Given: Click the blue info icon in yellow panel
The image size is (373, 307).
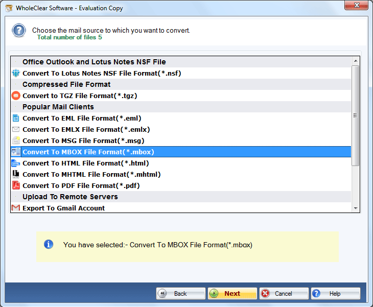Looking at the screenshot, I should coord(49,245).
